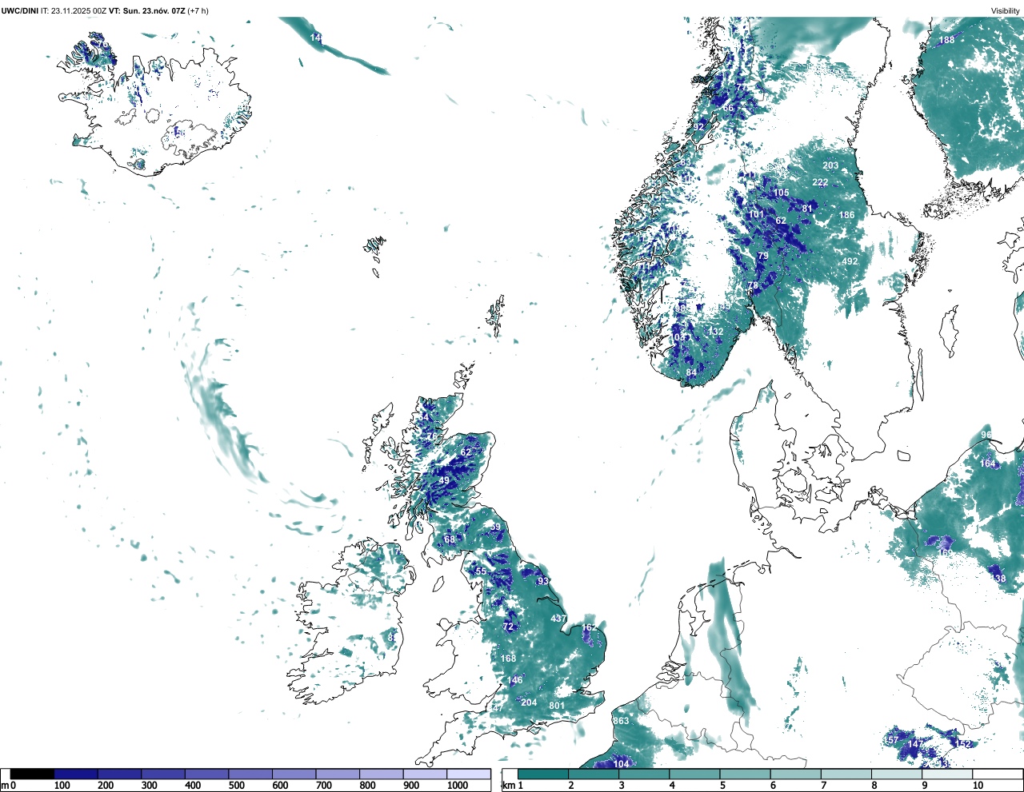Viewport: 1024px width, 792px height.
Task: Click visibility value '104' in northern France
Action: 622,764
